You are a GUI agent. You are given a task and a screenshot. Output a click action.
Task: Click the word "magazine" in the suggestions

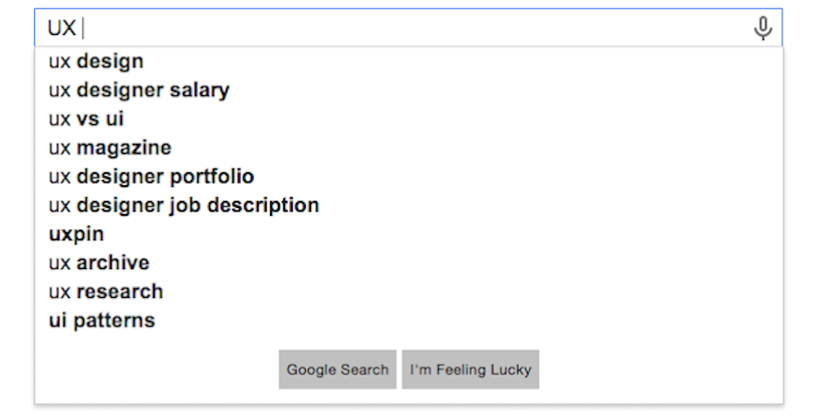124,148
